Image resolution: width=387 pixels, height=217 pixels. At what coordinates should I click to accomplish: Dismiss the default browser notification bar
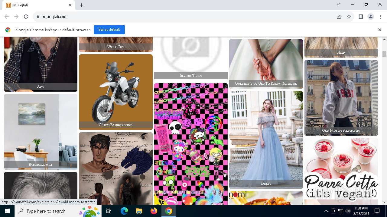(x=380, y=30)
